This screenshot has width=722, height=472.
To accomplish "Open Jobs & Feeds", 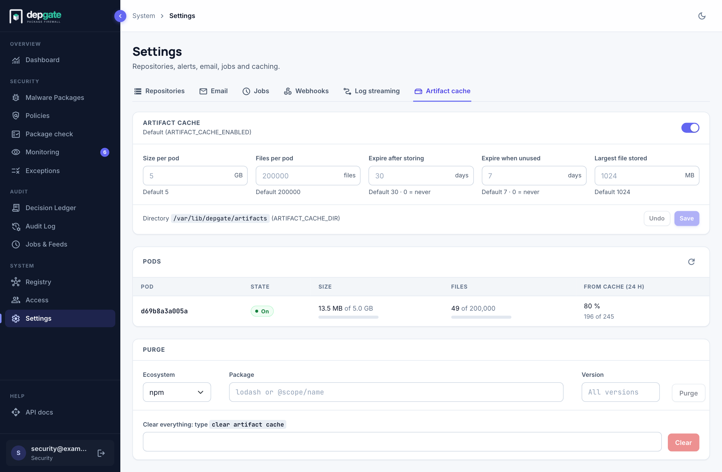I will point(60,244).
